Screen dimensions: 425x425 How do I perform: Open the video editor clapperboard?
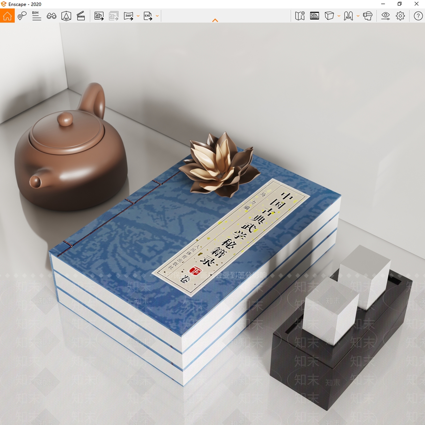(81, 16)
